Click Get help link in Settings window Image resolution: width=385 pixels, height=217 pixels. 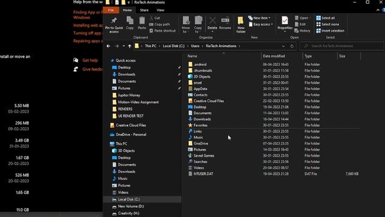click(x=90, y=60)
